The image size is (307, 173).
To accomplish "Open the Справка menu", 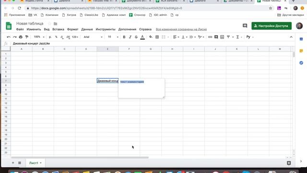I will click(x=145, y=29).
